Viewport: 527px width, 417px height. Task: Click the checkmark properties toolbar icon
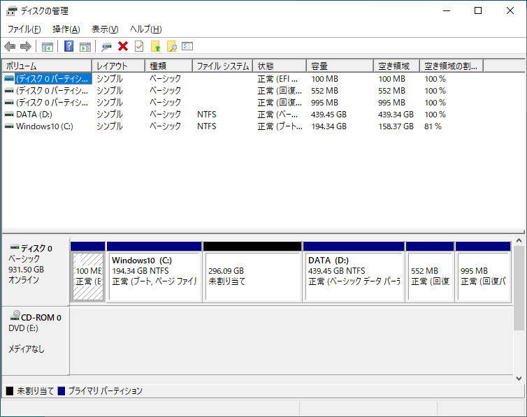pos(139,46)
